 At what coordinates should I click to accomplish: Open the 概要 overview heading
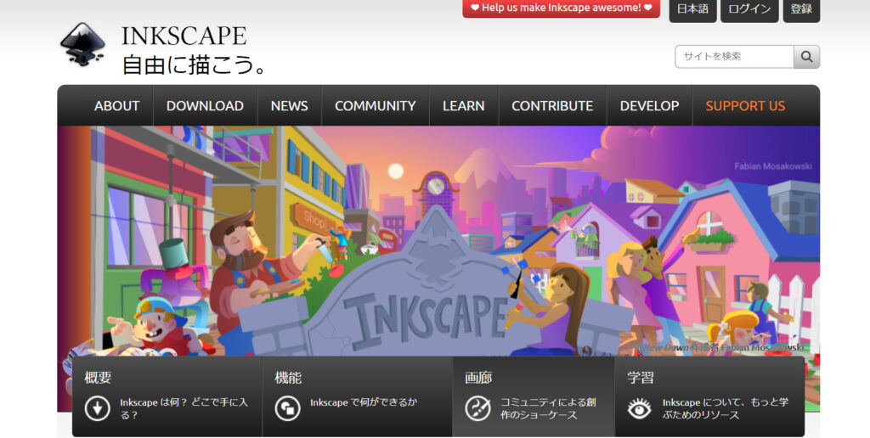pyautogui.click(x=98, y=378)
